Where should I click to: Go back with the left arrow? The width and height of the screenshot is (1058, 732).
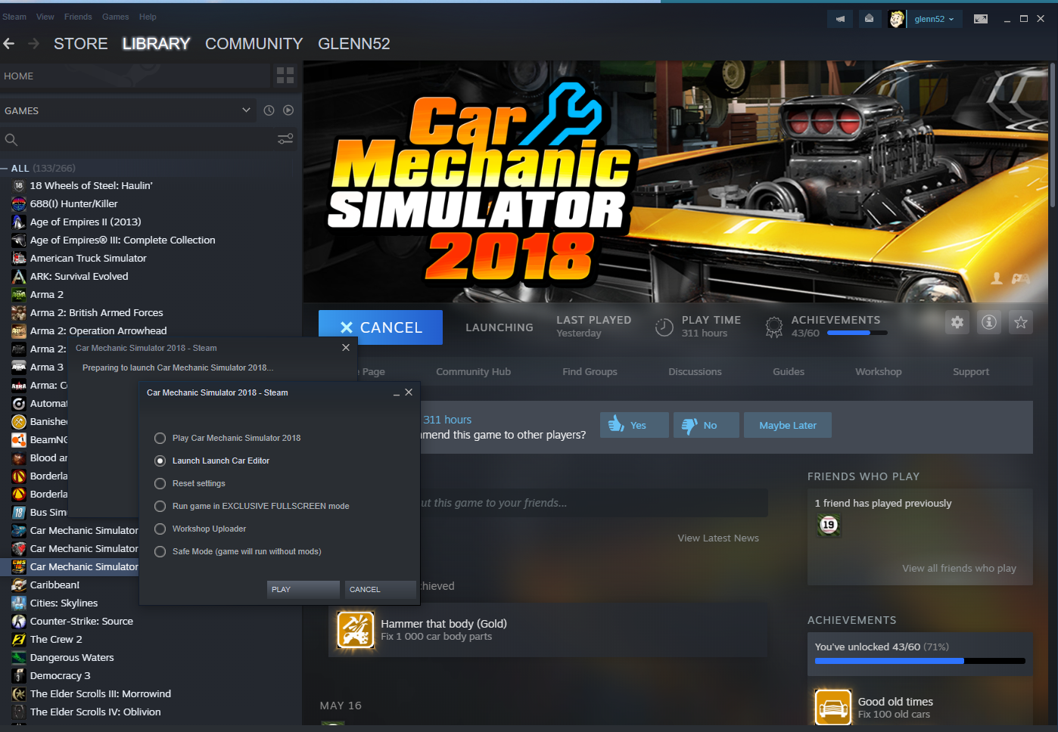point(9,44)
